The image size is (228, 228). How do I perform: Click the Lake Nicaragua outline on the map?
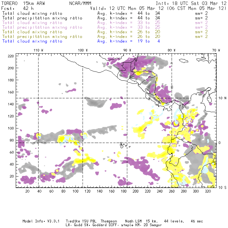[x=147, y=91]
